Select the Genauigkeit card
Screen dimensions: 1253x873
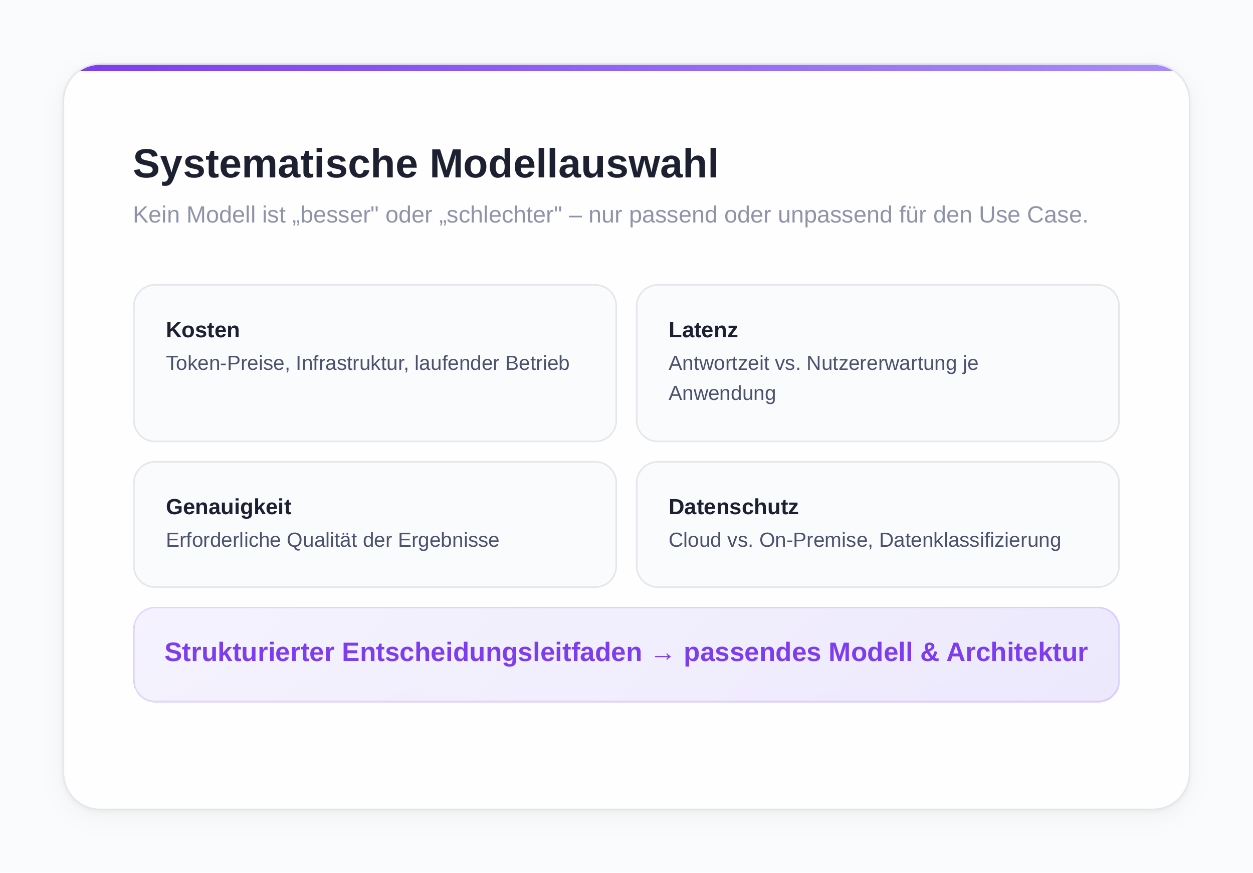click(375, 524)
